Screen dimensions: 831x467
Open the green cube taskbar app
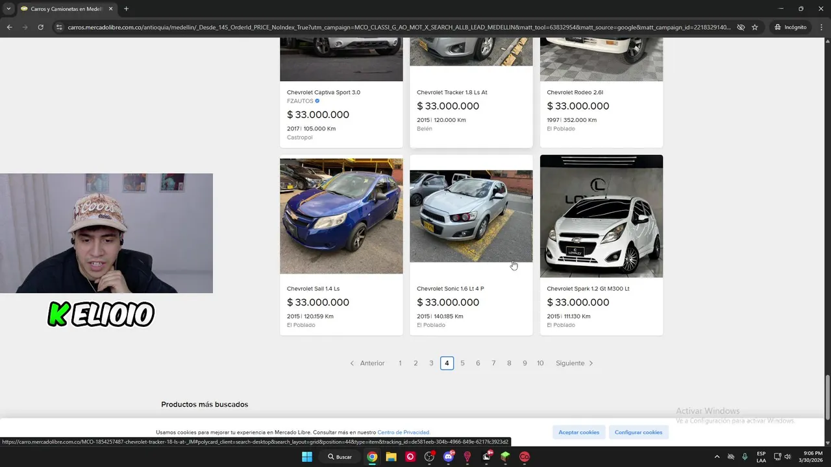pos(506,457)
